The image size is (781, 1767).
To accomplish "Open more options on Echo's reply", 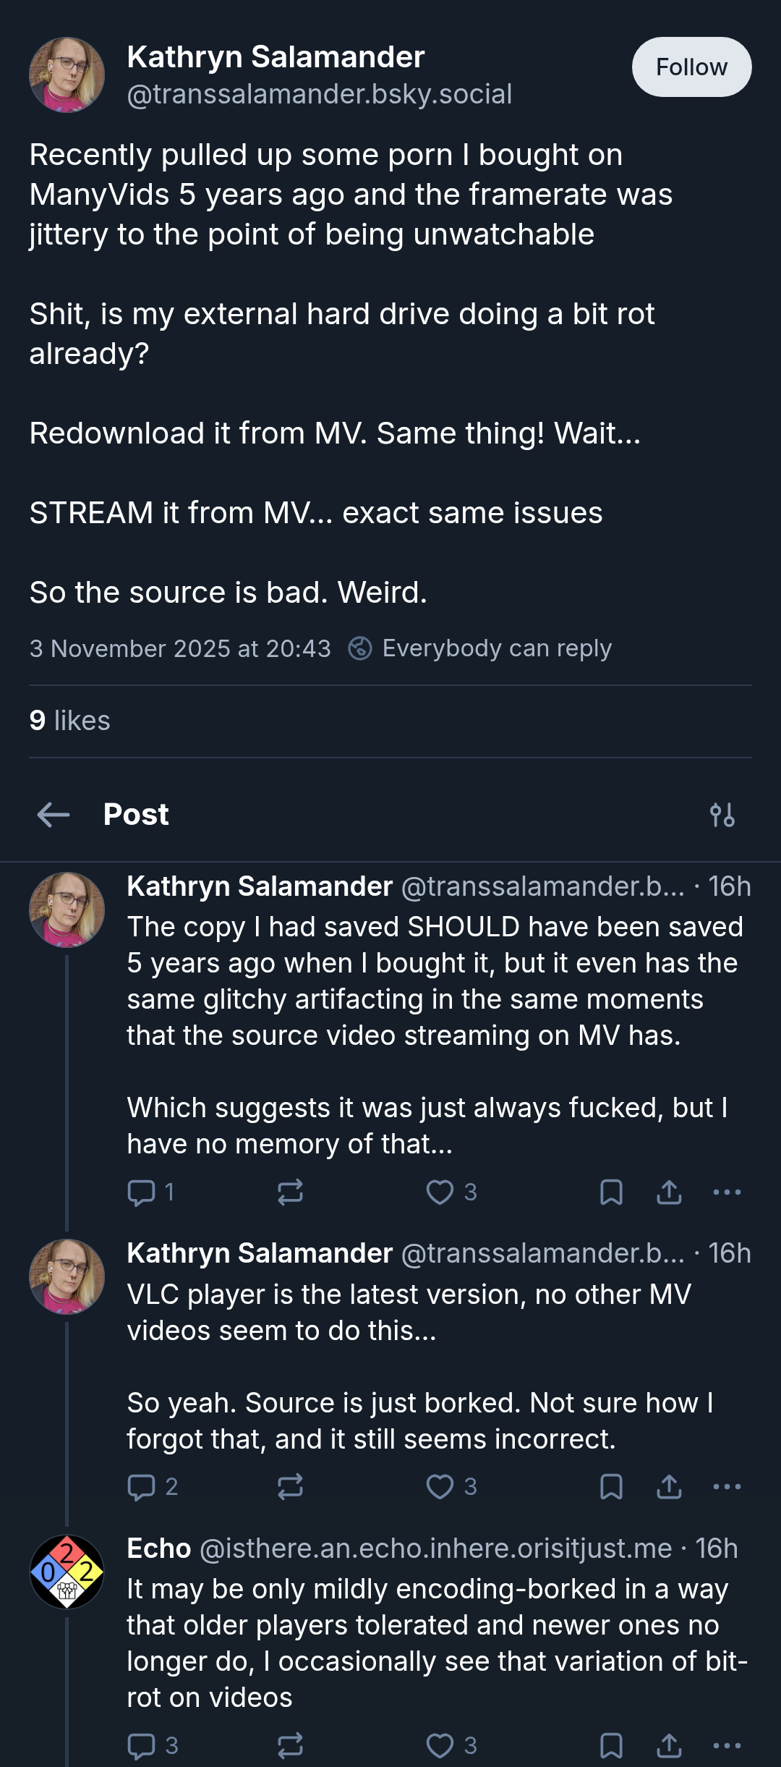I will click(727, 1745).
